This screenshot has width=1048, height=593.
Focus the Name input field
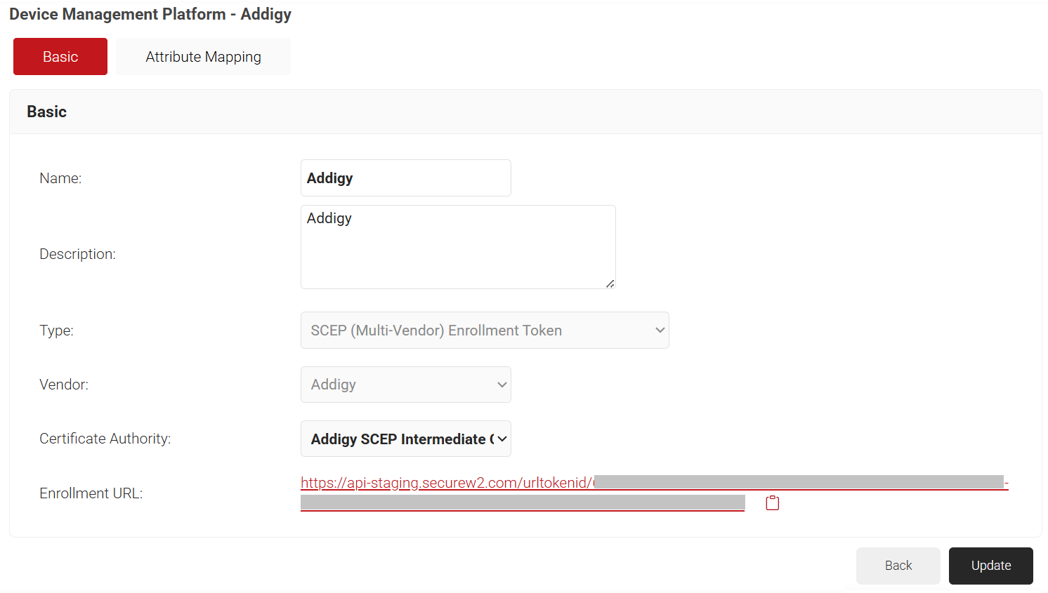pyautogui.click(x=405, y=178)
